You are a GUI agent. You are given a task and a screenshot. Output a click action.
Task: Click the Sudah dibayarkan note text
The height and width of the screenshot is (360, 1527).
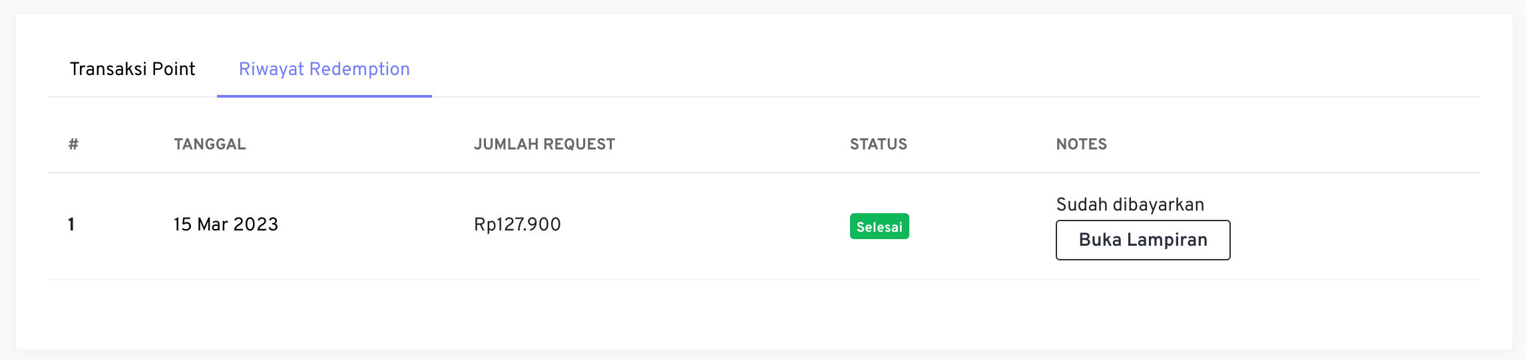[x=1130, y=205]
